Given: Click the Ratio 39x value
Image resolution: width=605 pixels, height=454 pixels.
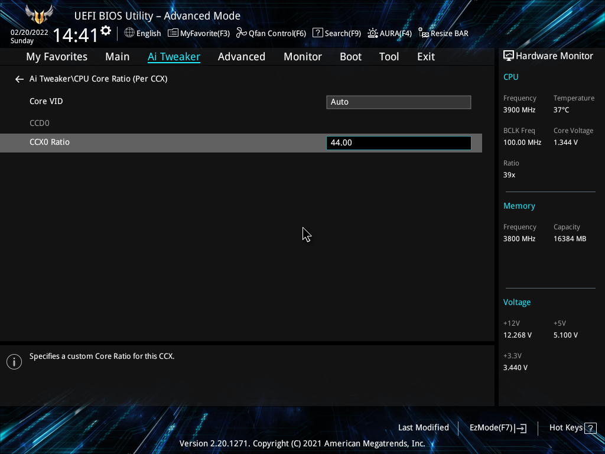Looking at the screenshot, I should 509,175.
